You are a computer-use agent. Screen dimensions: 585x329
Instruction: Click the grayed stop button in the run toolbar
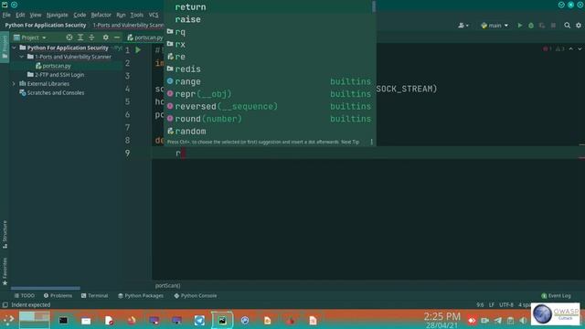tap(553, 26)
